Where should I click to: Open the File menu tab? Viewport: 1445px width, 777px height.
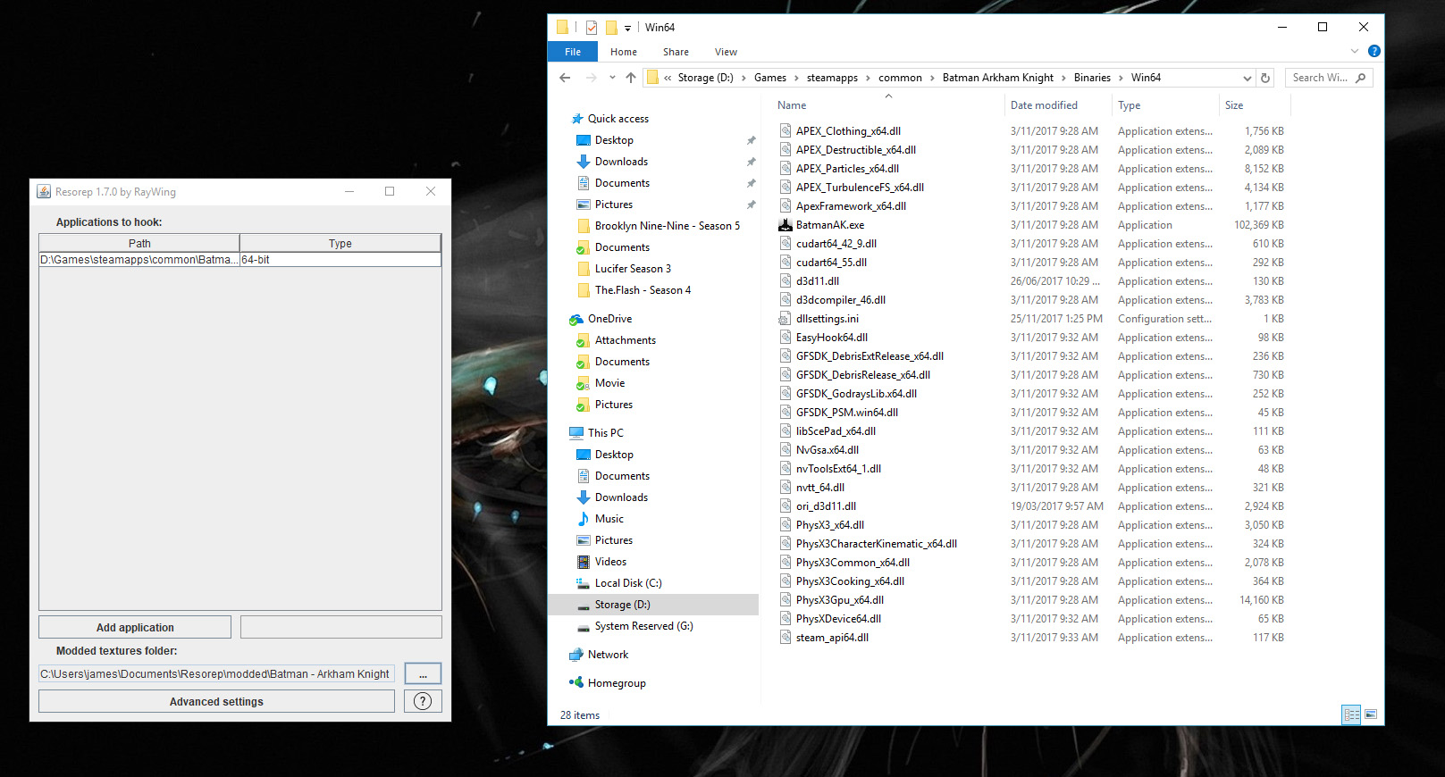tap(573, 52)
